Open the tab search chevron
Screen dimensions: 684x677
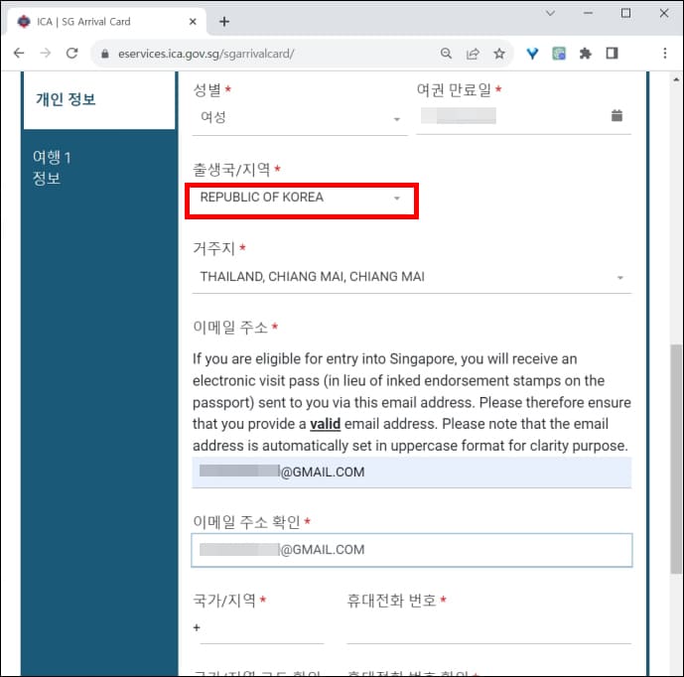point(550,13)
